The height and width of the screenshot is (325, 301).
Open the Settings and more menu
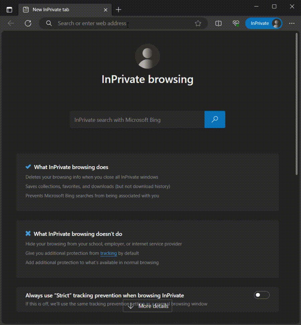coord(292,23)
